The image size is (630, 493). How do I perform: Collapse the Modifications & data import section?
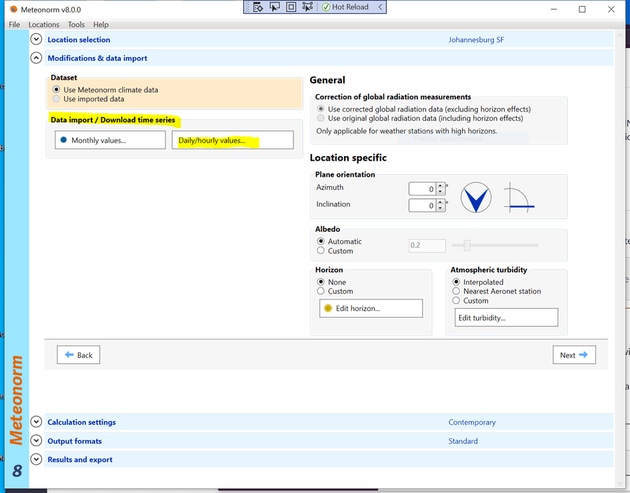36,58
